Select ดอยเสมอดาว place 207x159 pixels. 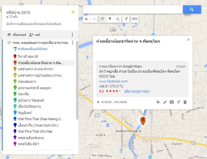point(27,81)
